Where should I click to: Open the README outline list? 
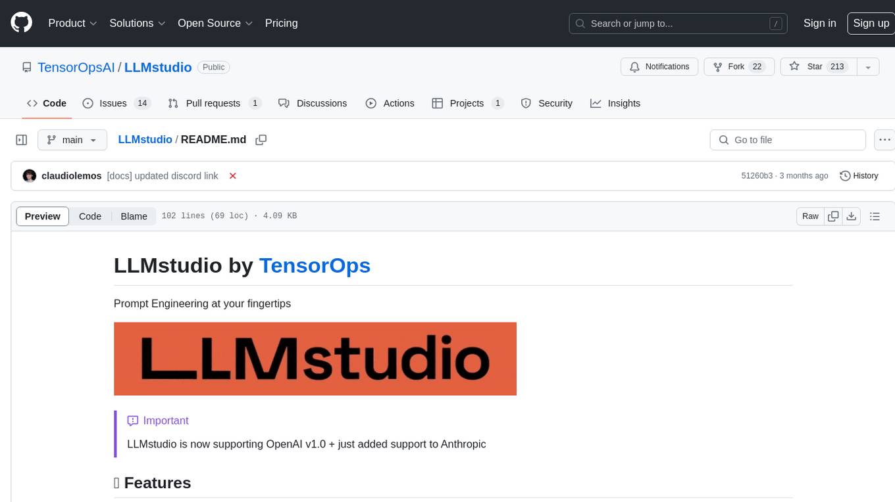(x=875, y=216)
